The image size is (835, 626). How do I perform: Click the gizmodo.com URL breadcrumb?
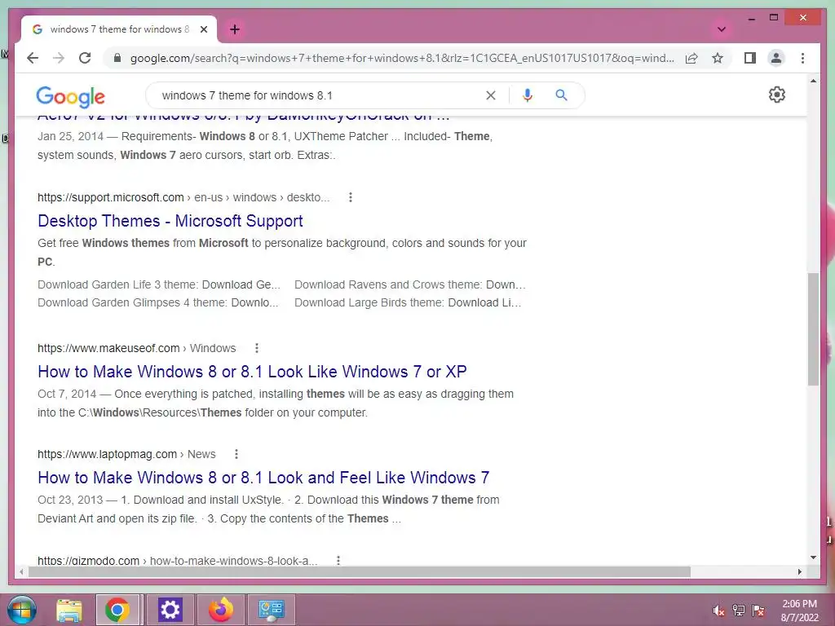tap(177, 561)
